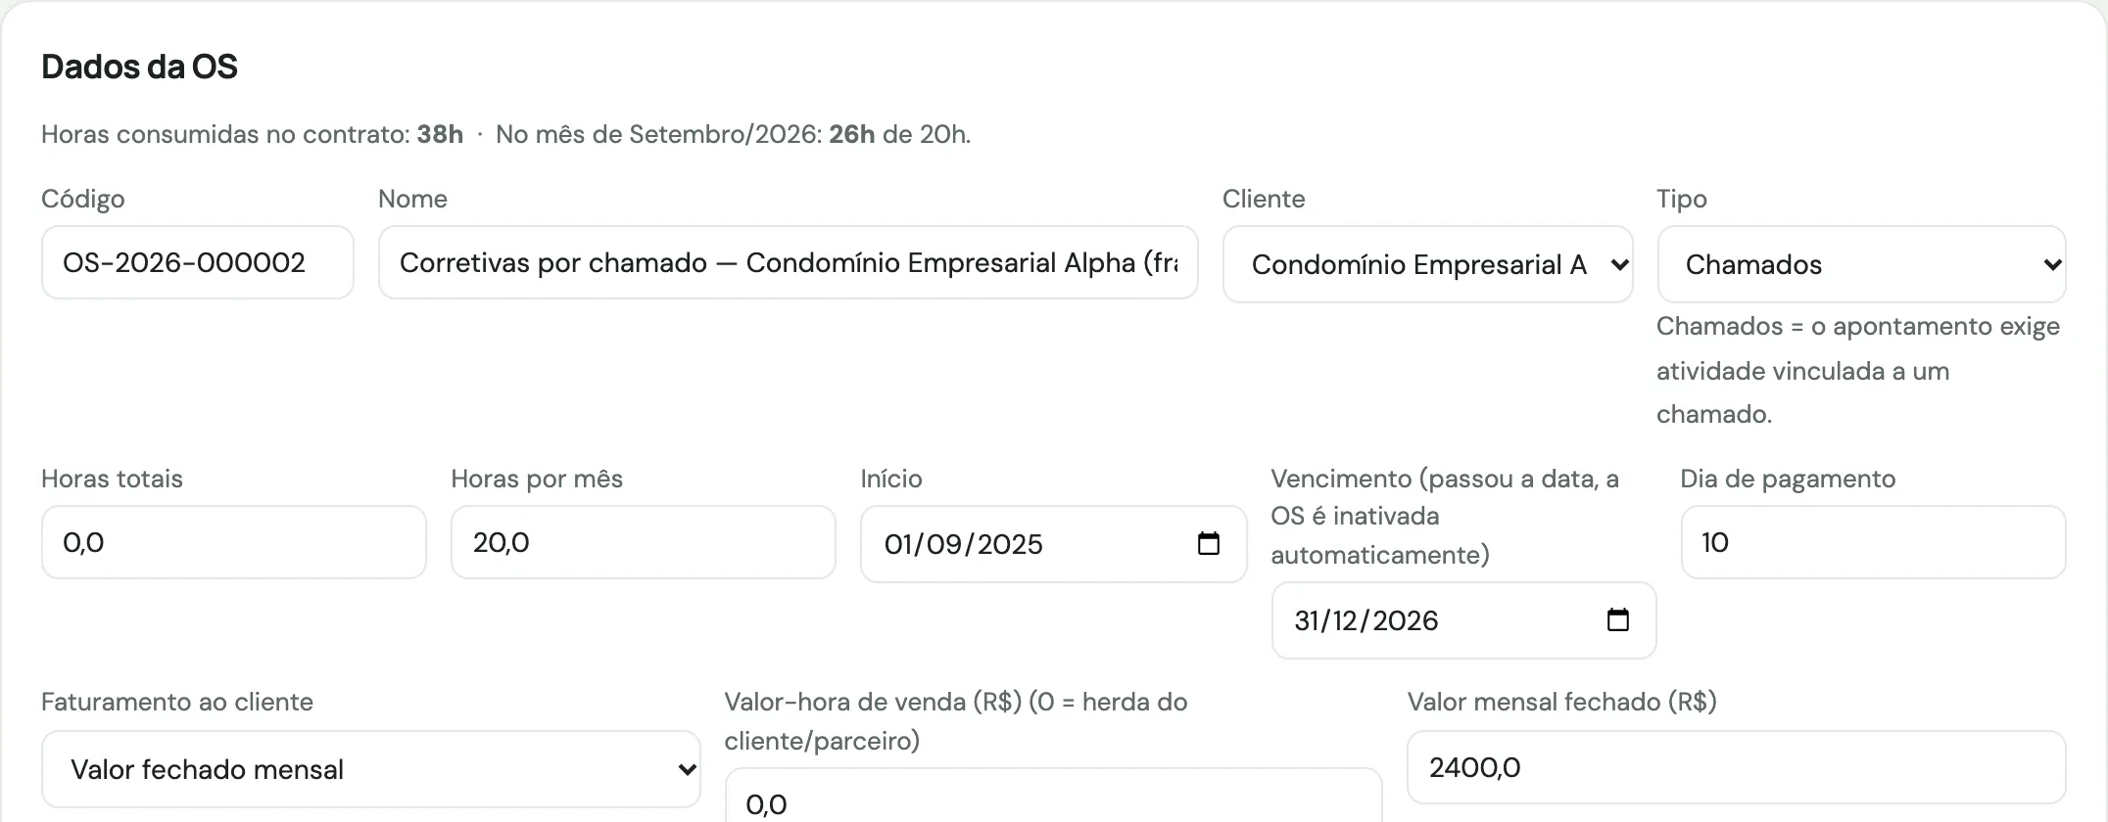Expand the Cliente dropdown
The width and height of the screenshot is (2108, 822).
click(x=1427, y=264)
